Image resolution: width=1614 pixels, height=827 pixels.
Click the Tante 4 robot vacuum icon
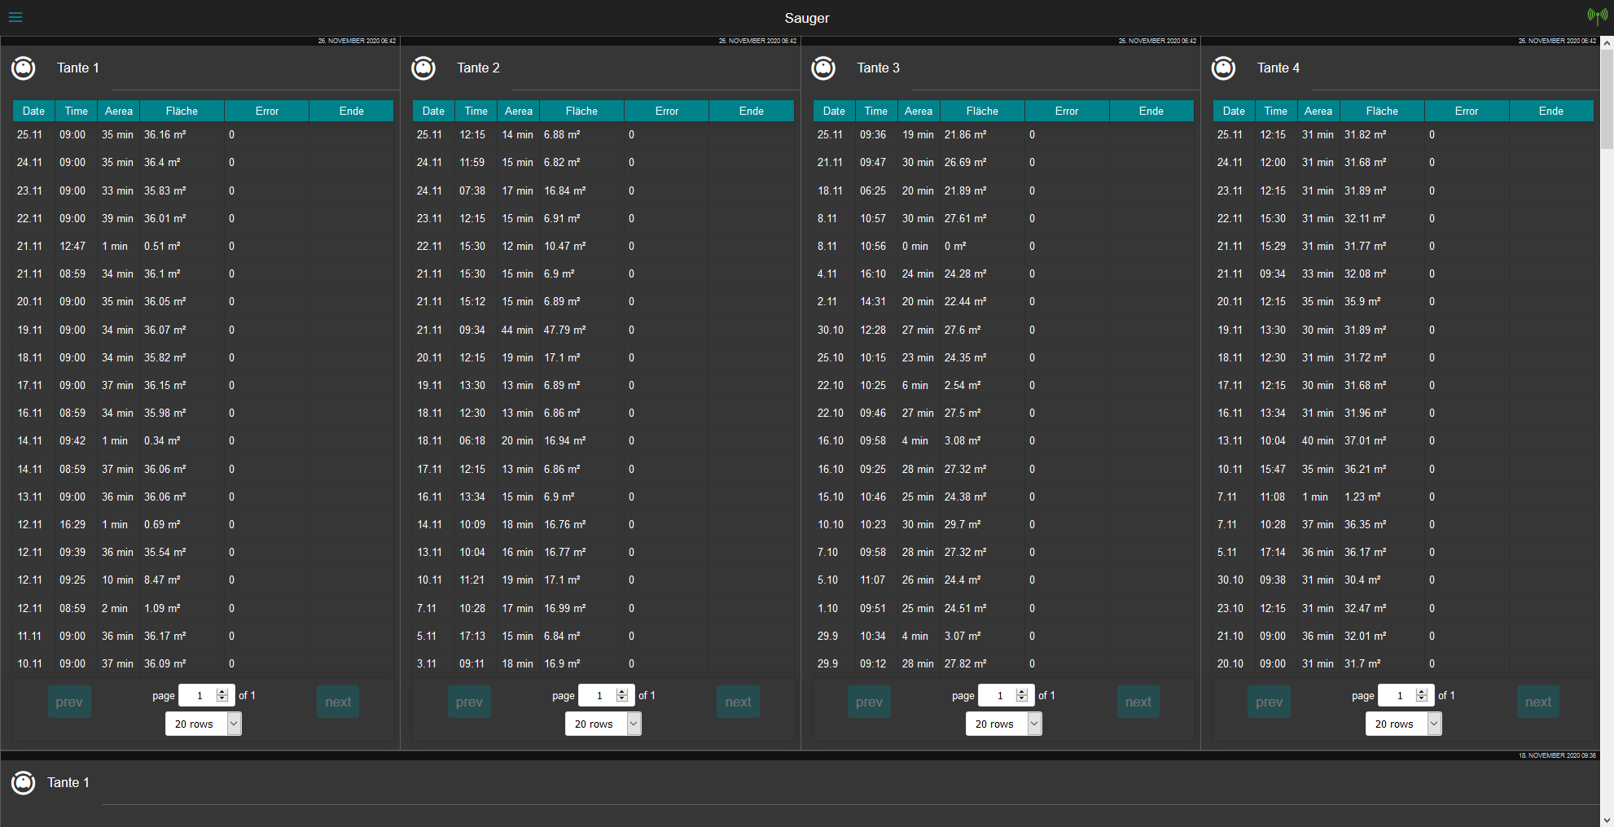tap(1223, 68)
